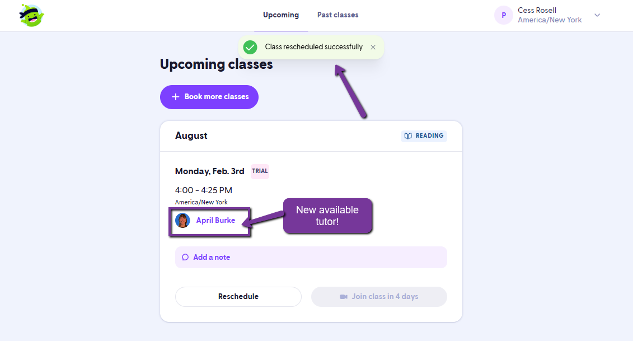633x341 pixels.
Task: Click Join class in 4 days button
Action: [379, 297]
